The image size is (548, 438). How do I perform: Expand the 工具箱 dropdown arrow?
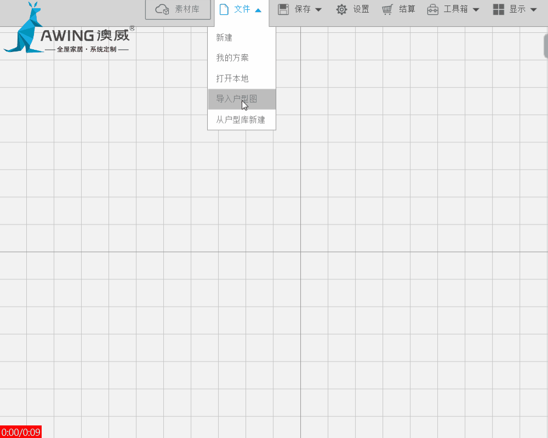[x=476, y=10]
